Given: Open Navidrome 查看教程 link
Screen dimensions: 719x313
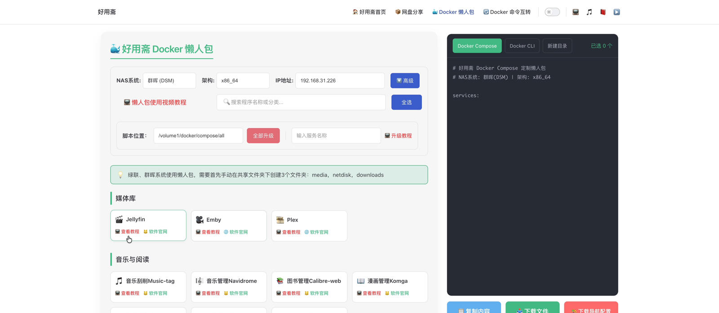Looking at the screenshot, I should [208, 293].
